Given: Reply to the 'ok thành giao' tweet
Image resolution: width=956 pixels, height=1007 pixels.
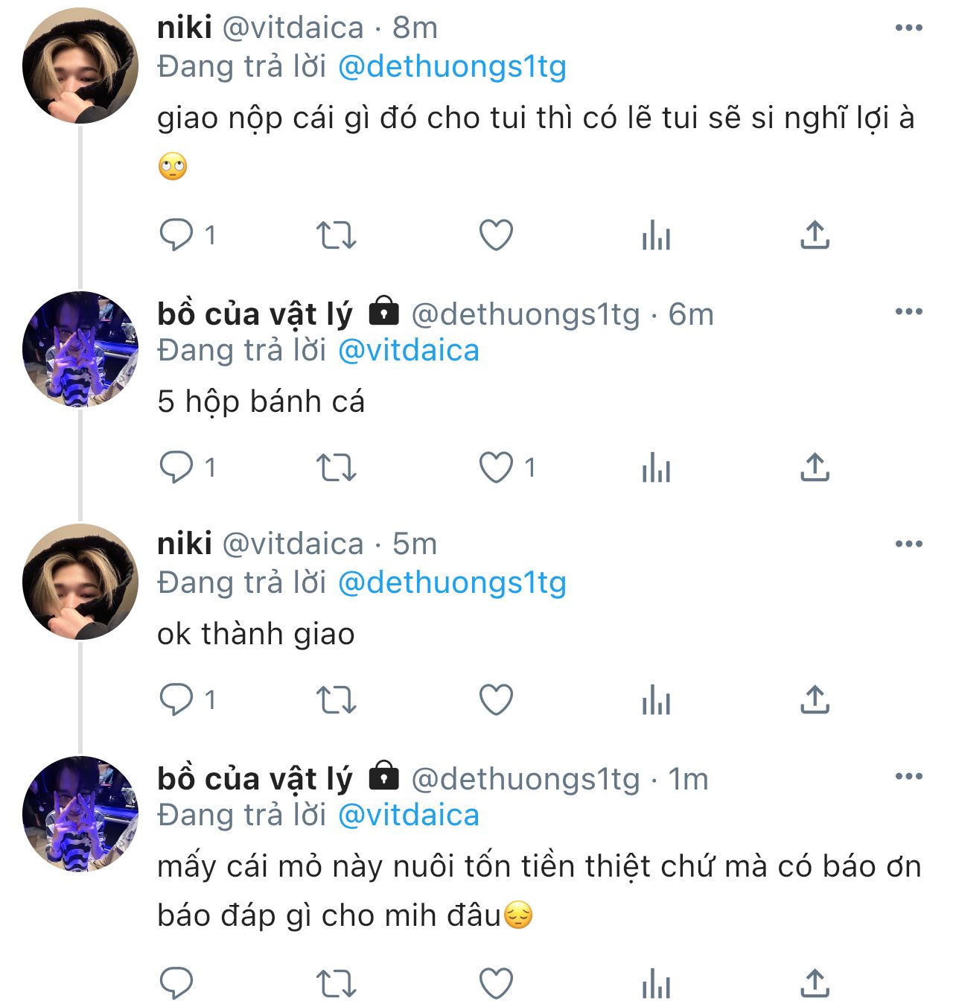Looking at the screenshot, I should 176,700.
